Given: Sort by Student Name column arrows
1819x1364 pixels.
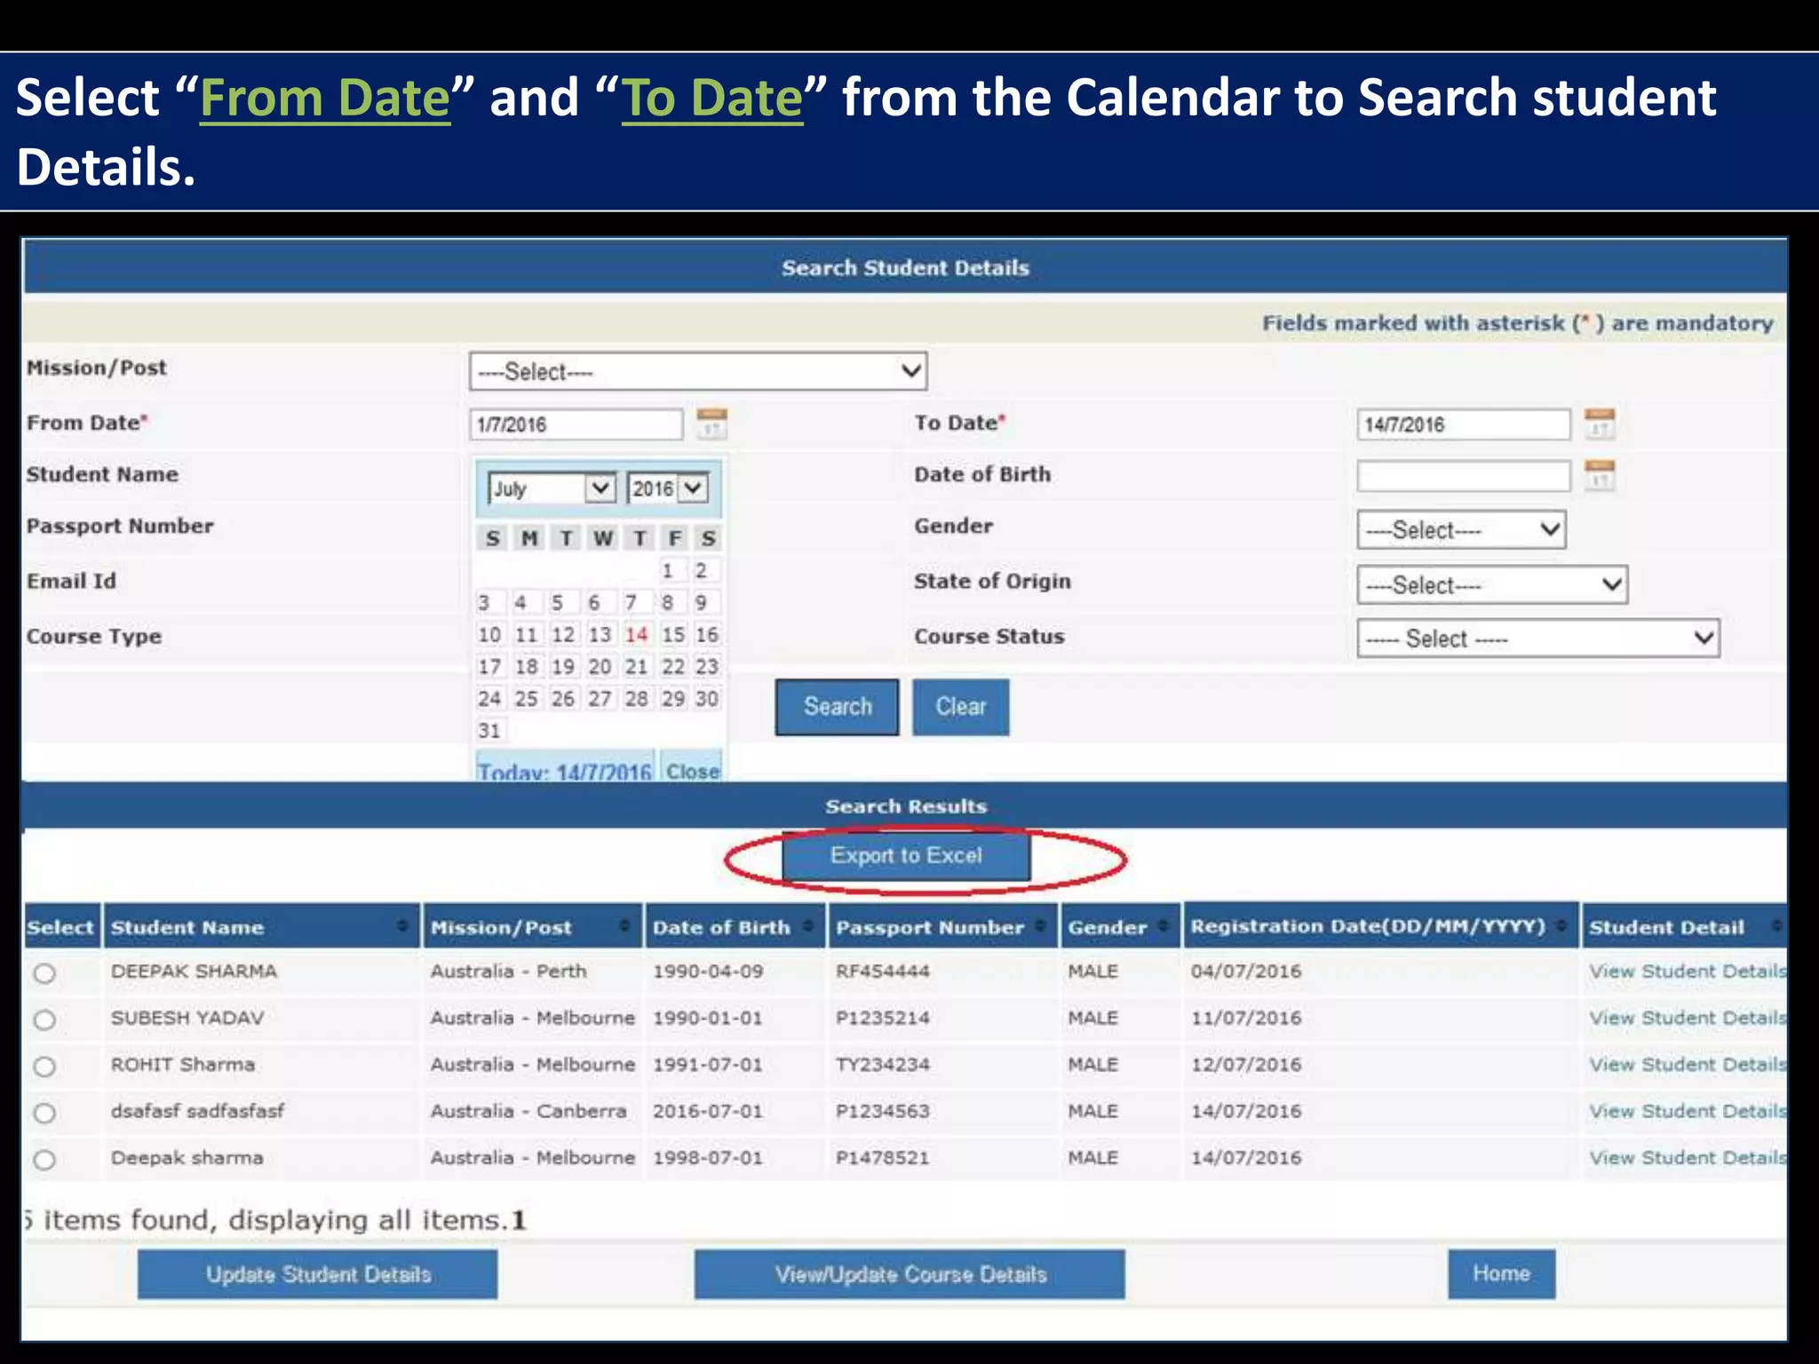Looking at the screenshot, I should click(402, 926).
